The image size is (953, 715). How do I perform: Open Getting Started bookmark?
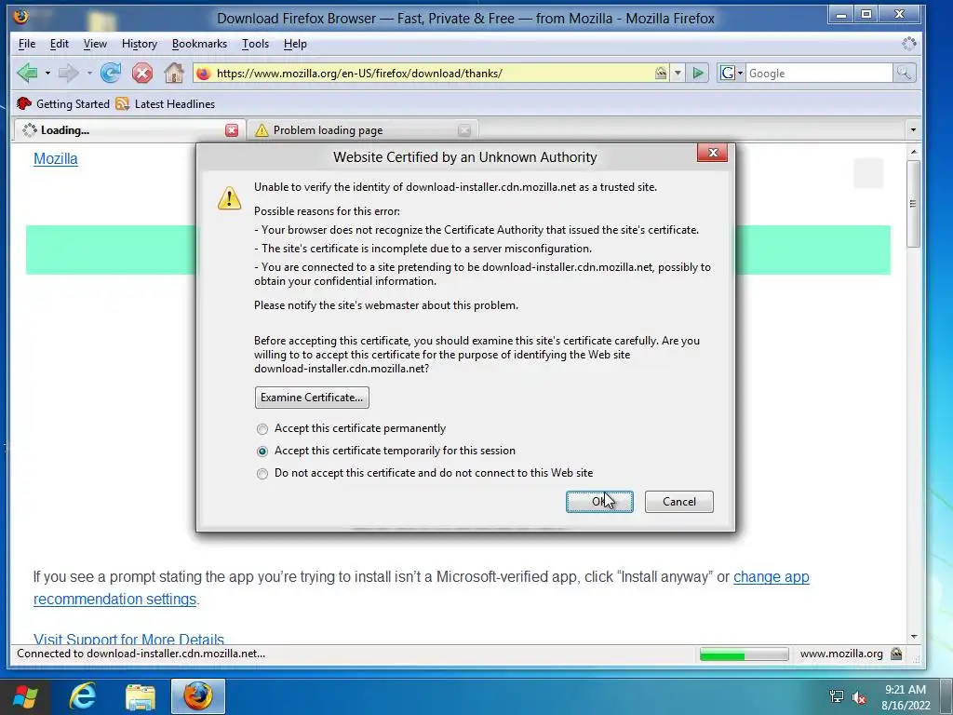(x=63, y=104)
